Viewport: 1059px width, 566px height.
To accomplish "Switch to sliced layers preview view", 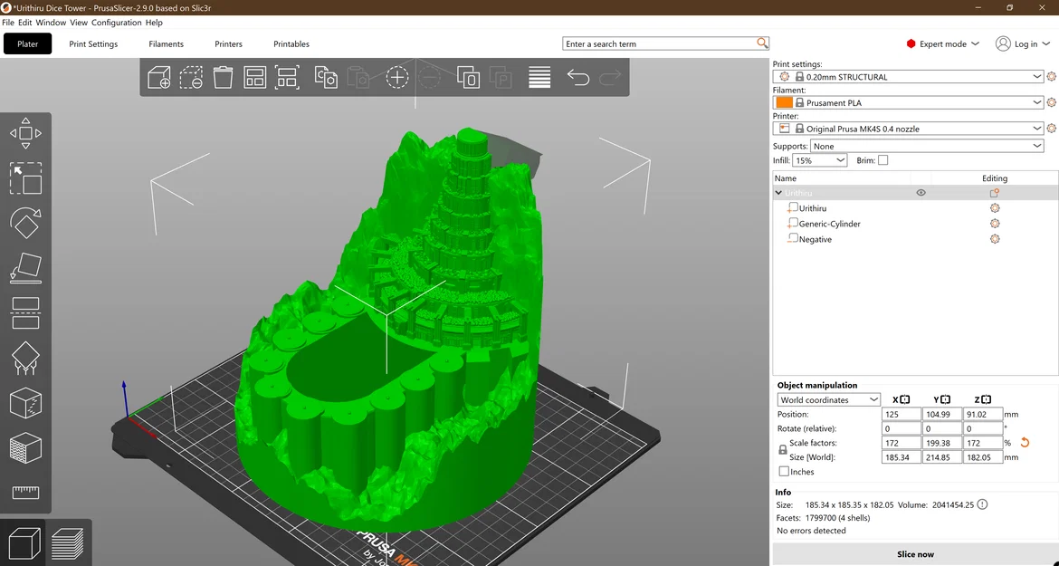I will point(68,543).
